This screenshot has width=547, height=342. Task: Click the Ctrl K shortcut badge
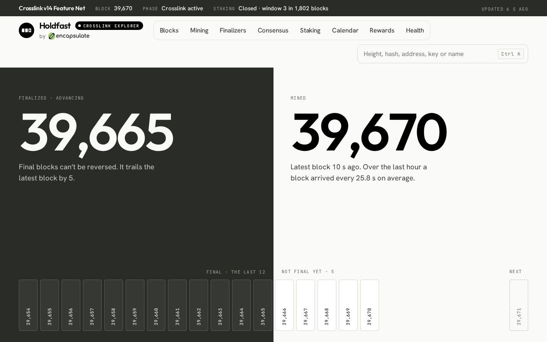pyautogui.click(x=511, y=54)
